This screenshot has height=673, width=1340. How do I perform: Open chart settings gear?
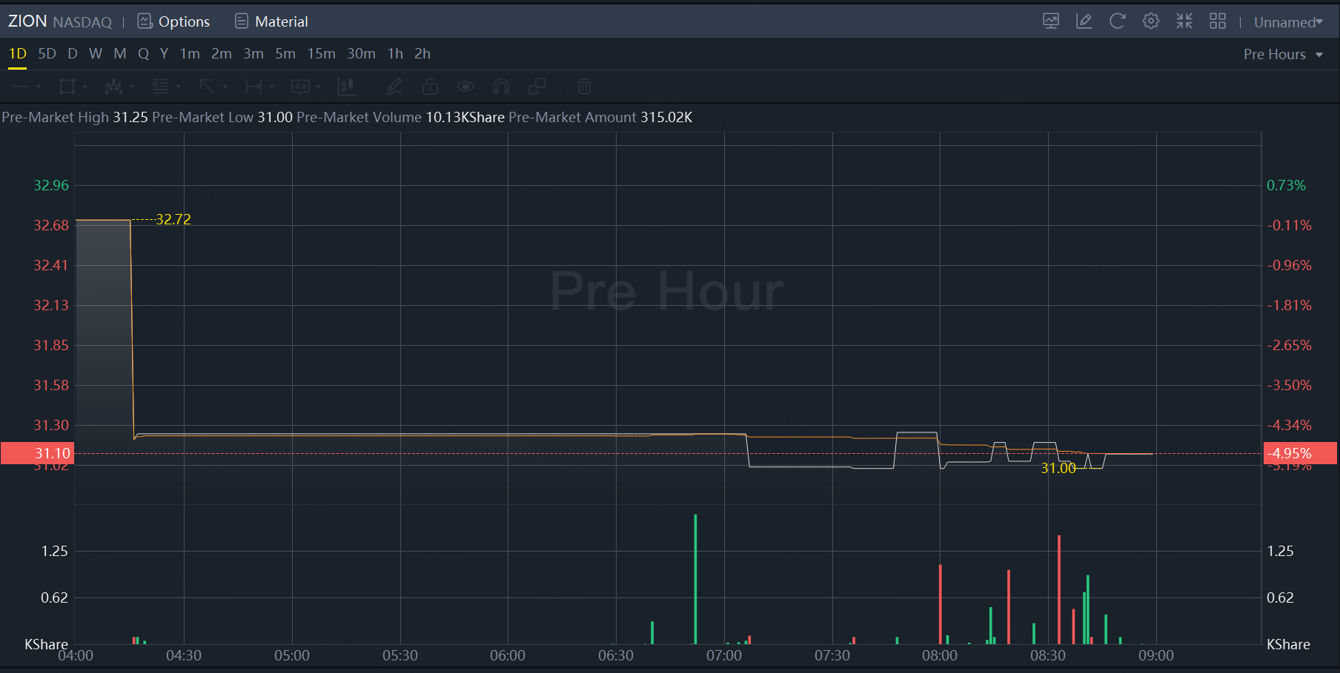click(x=1150, y=21)
